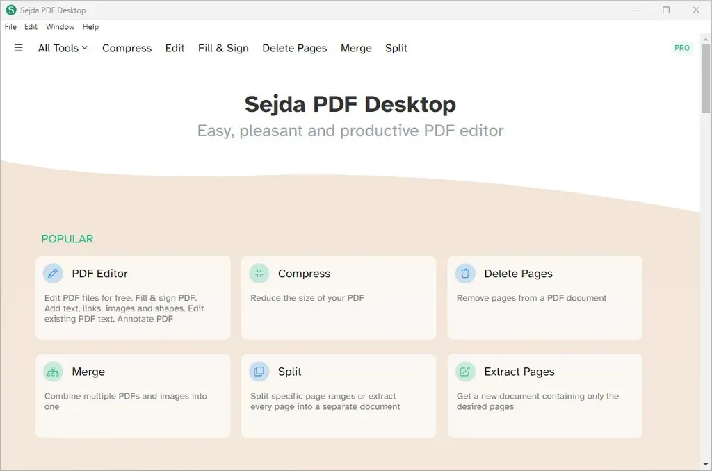This screenshot has height=471, width=712.
Task: Click the Sejda logo in title bar
Action: tap(11, 10)
